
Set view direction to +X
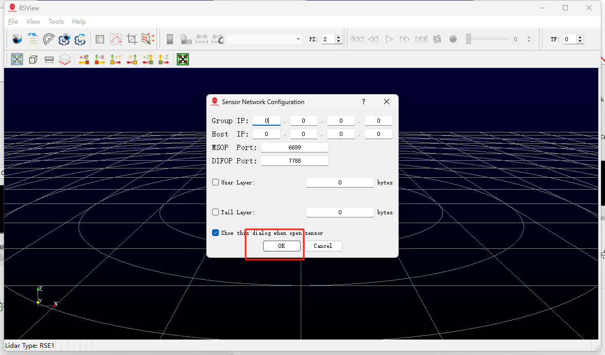click(x=84, y=59)
